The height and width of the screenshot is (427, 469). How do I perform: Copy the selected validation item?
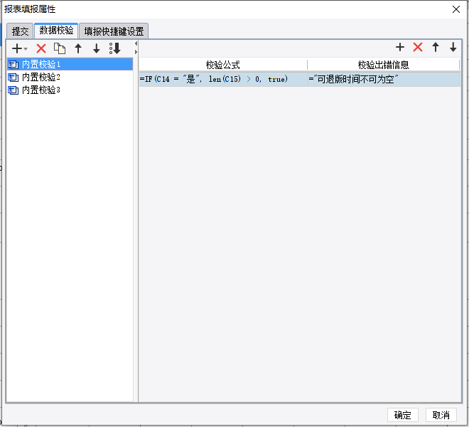click(60, 48)
